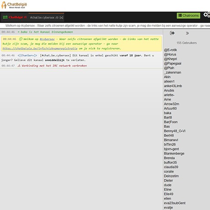
Task: Select user Elle49
Action: (168, 194)
